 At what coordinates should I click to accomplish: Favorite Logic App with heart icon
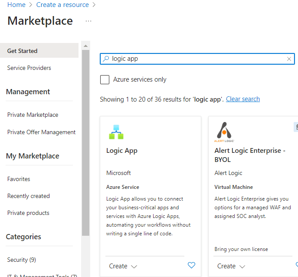191,265
